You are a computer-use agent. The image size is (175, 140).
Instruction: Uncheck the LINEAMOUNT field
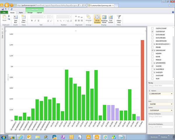click(152, 50)
